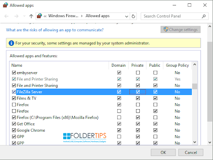
Task: Select the Google Chrome row name
Action: pyautogui.click(x=31, y=130)
